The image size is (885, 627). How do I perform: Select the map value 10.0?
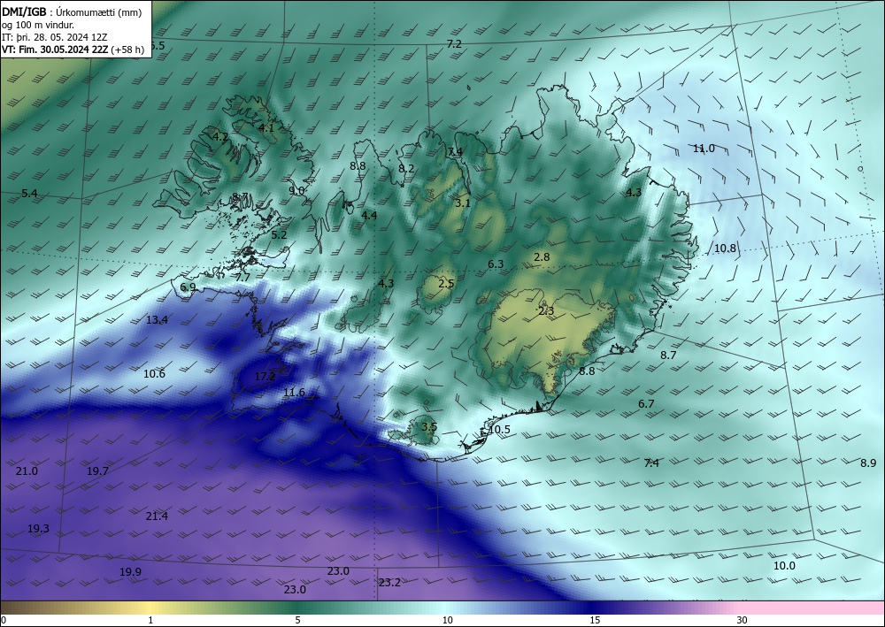784,566
